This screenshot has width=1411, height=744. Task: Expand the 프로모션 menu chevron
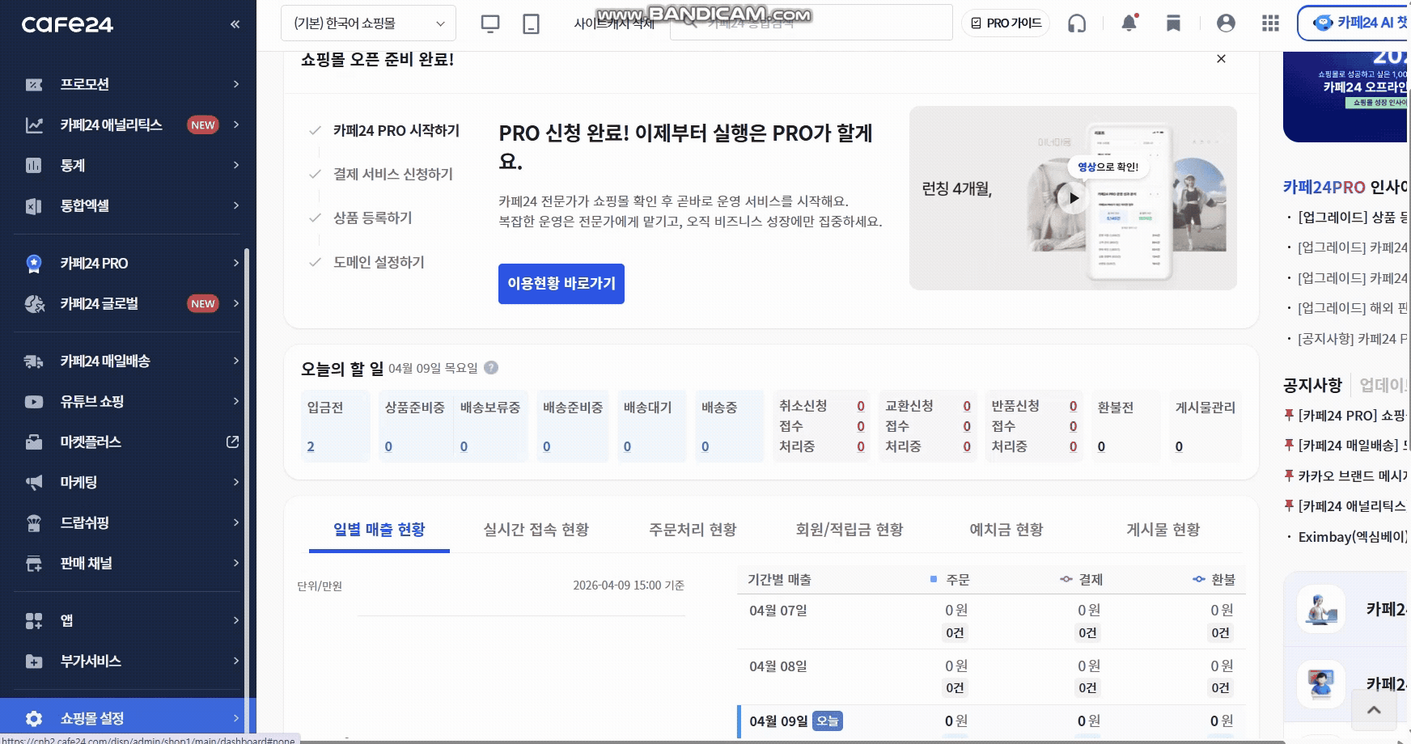[x=236, y=84]
